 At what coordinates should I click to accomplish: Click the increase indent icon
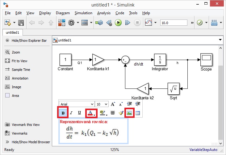138,104
